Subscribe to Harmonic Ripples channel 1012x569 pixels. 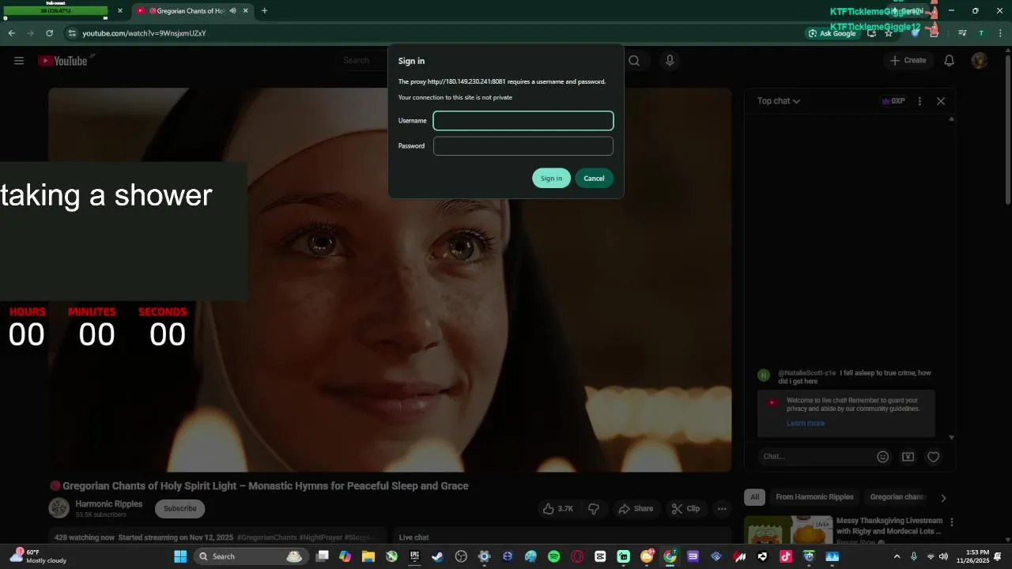[180, 509]
